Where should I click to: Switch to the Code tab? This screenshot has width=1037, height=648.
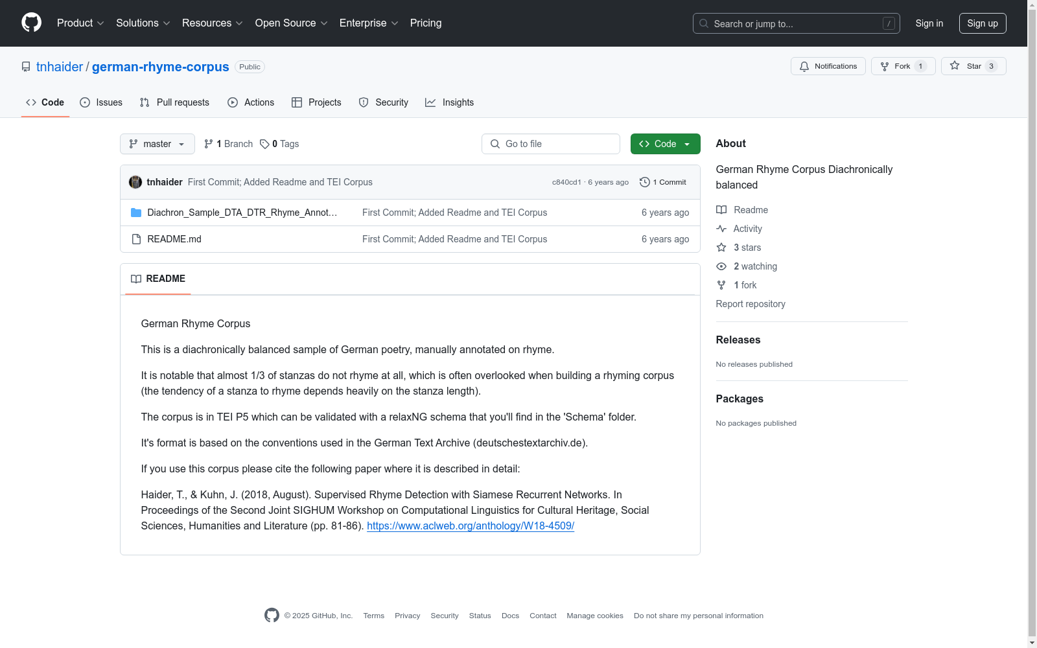coord(45,102)
